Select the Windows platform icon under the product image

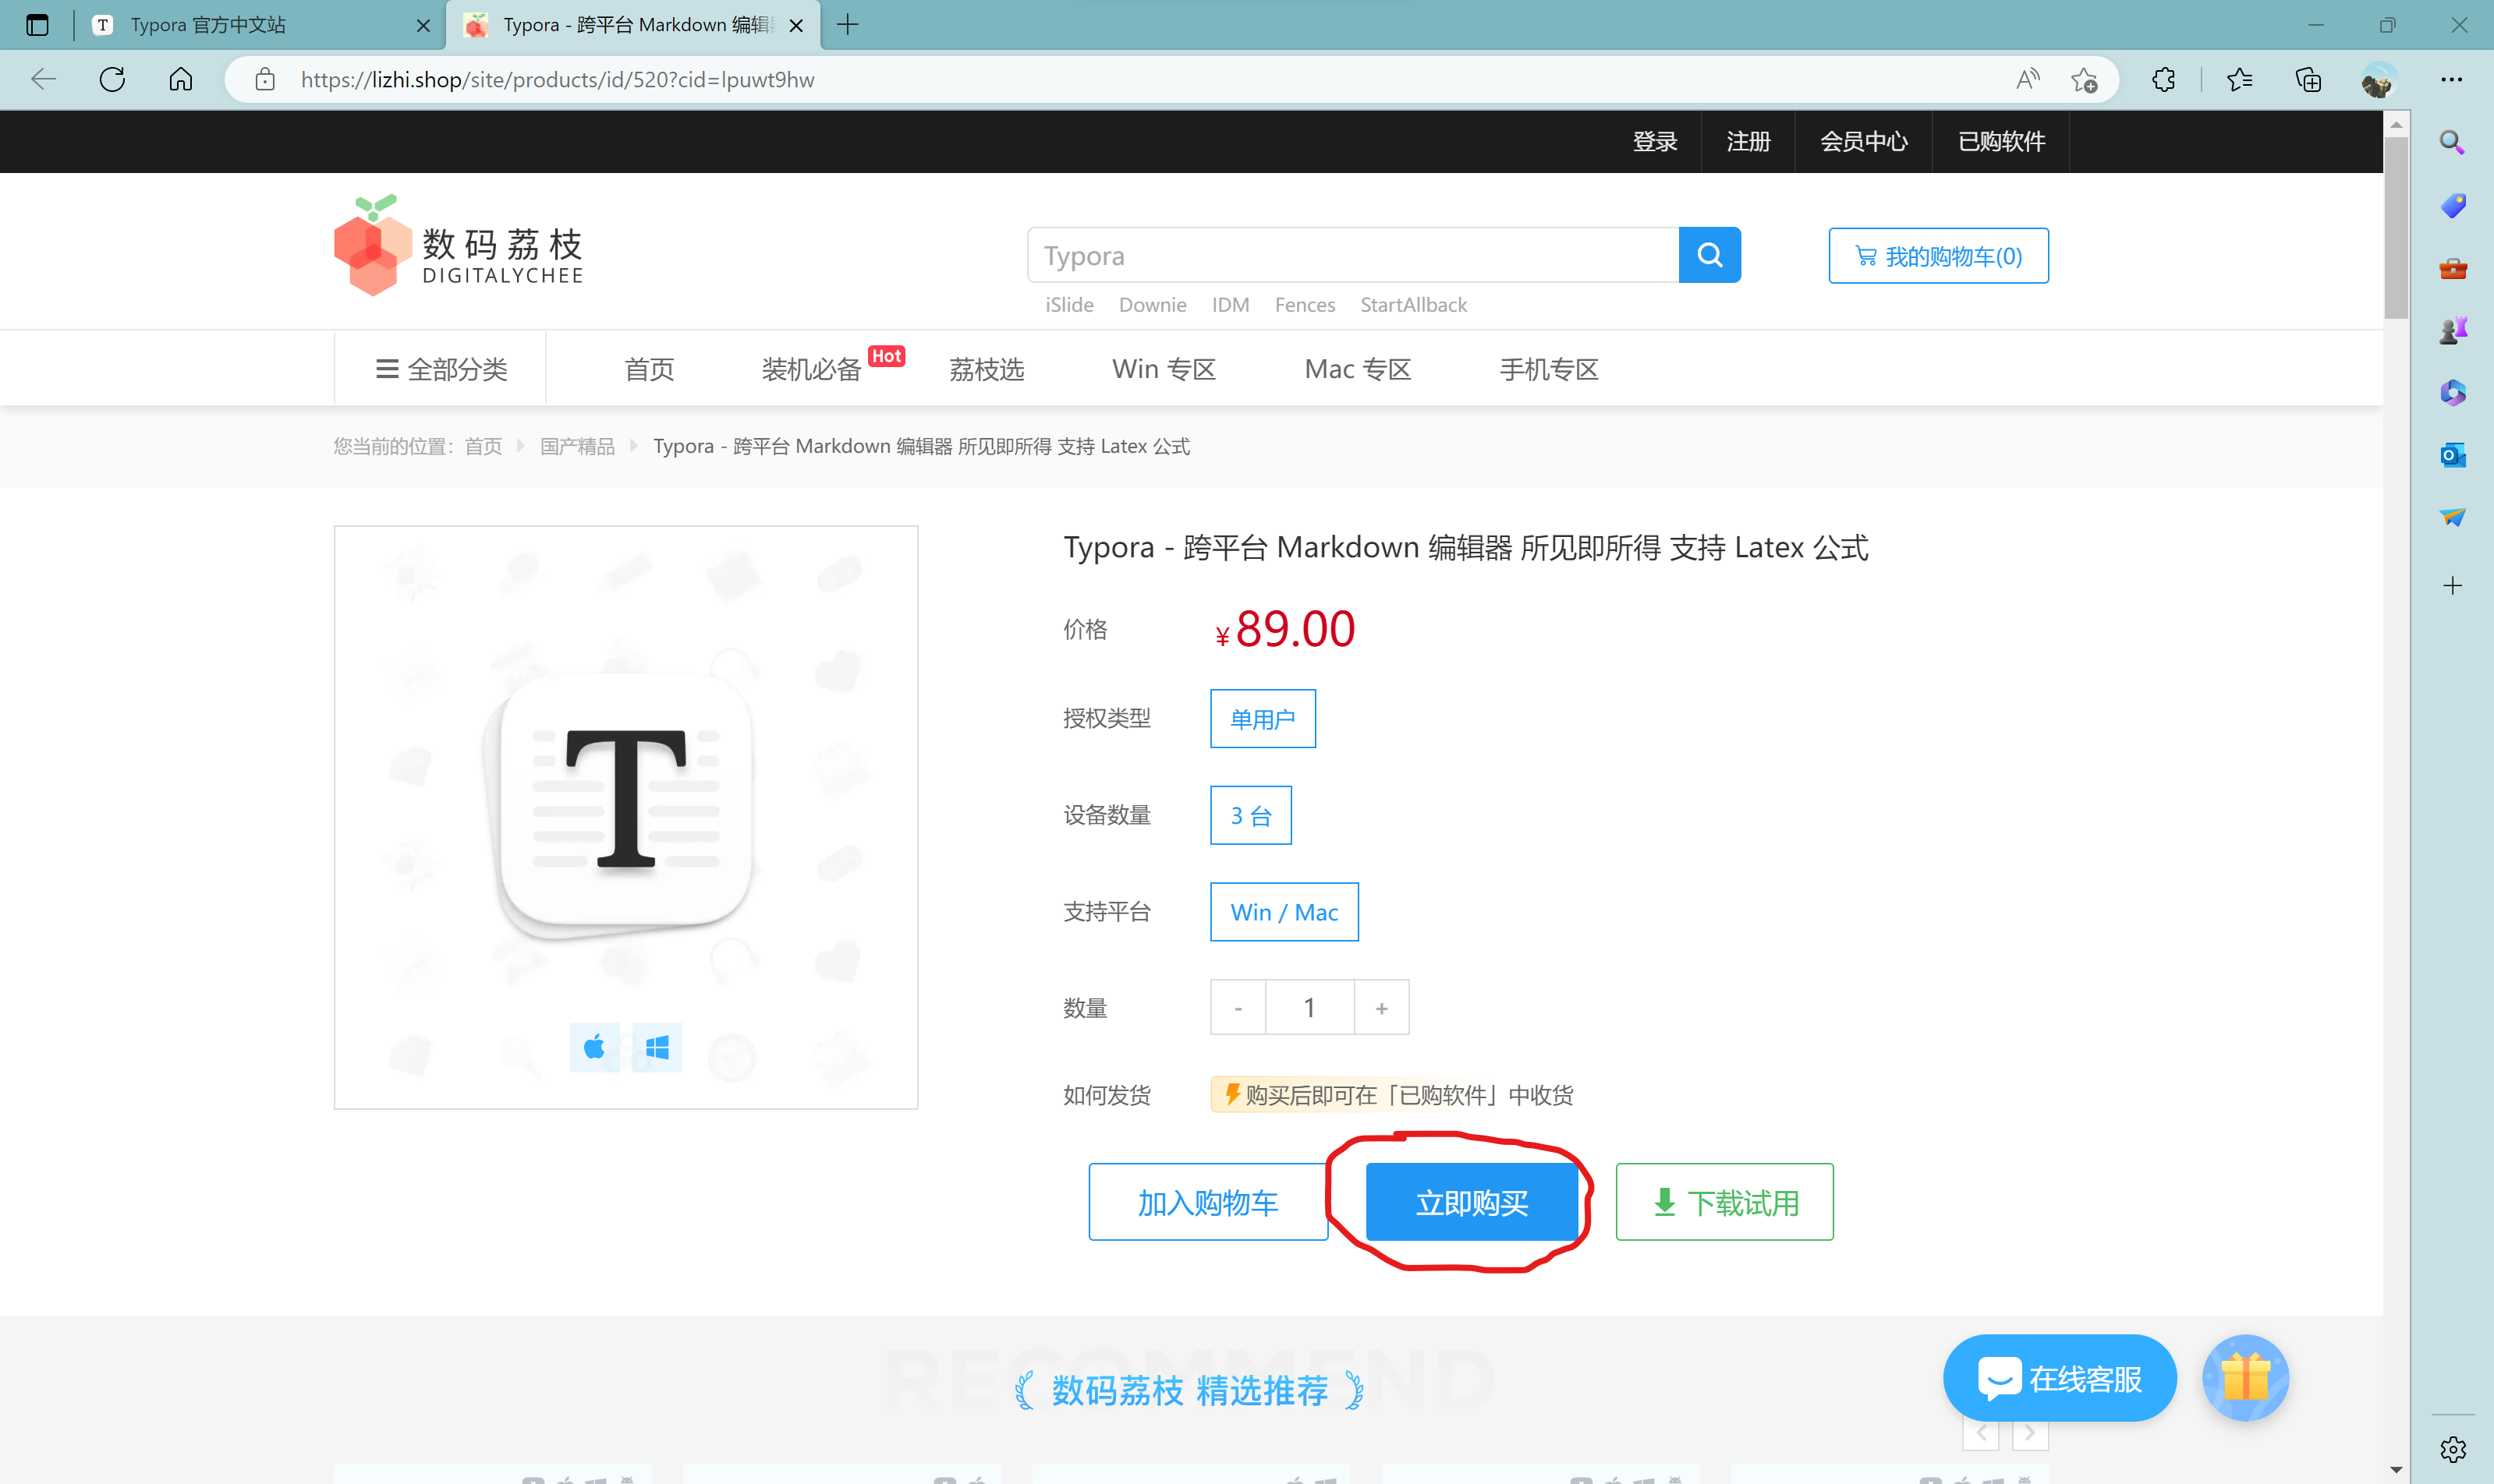[657, 1046]
